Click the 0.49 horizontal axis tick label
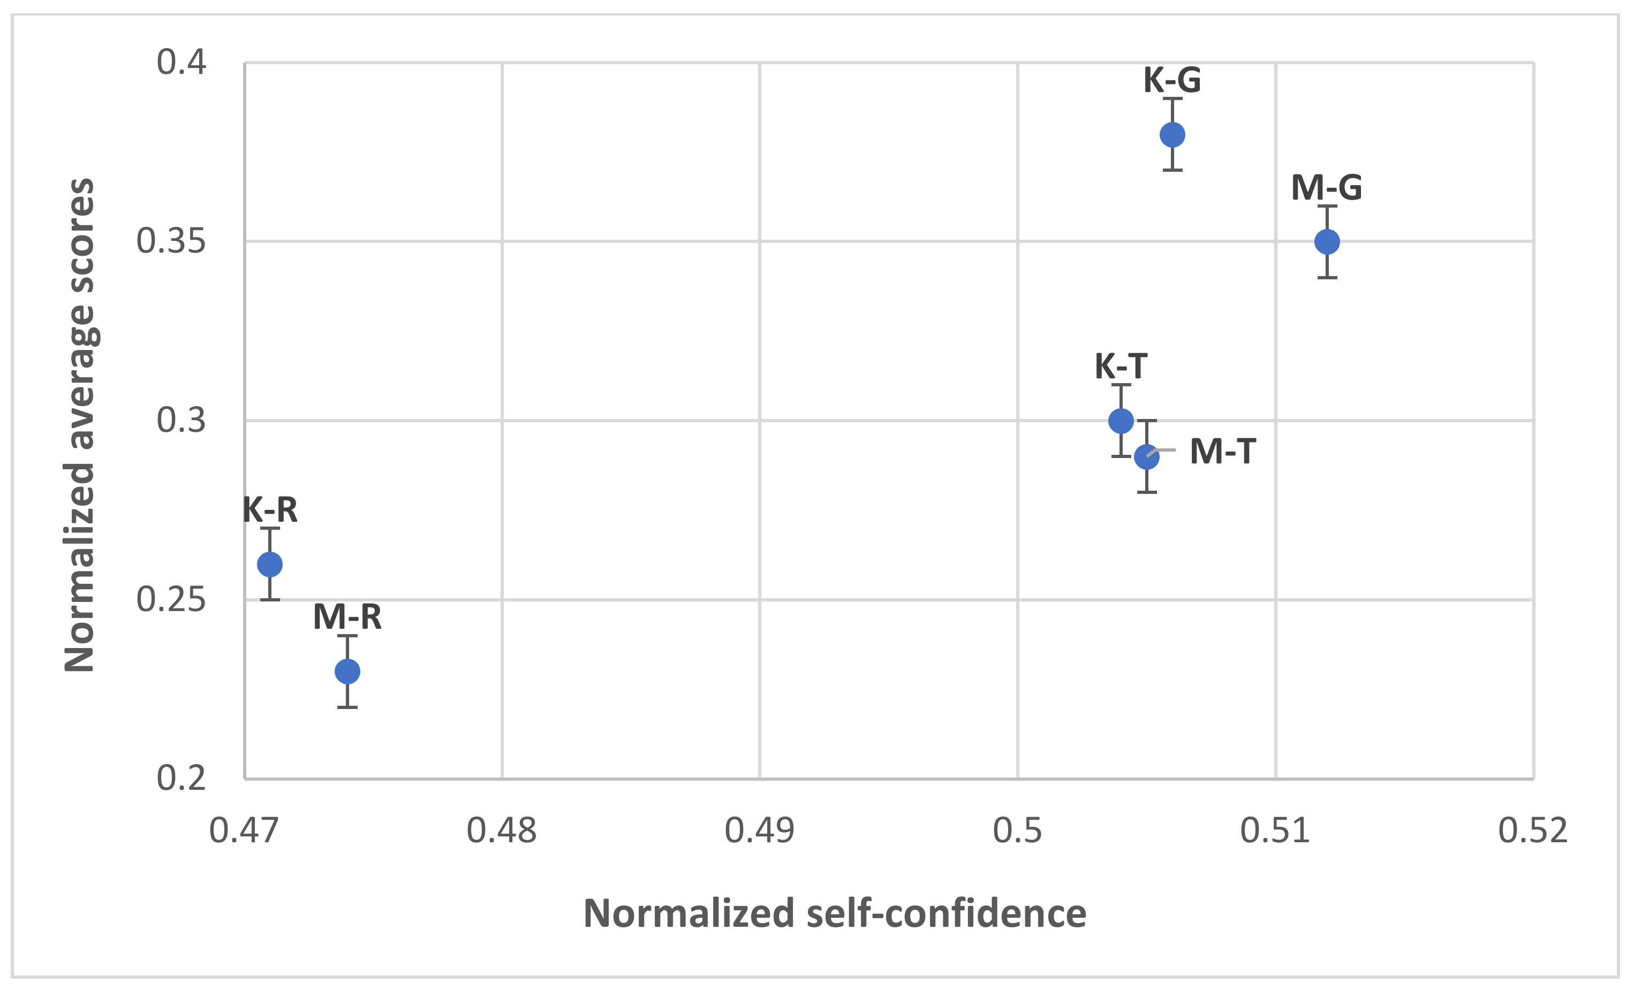 click(759, 830)
